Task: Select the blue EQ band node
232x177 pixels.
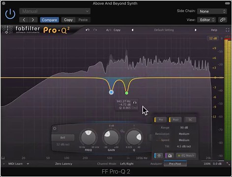Action: (x=111, y=92)
